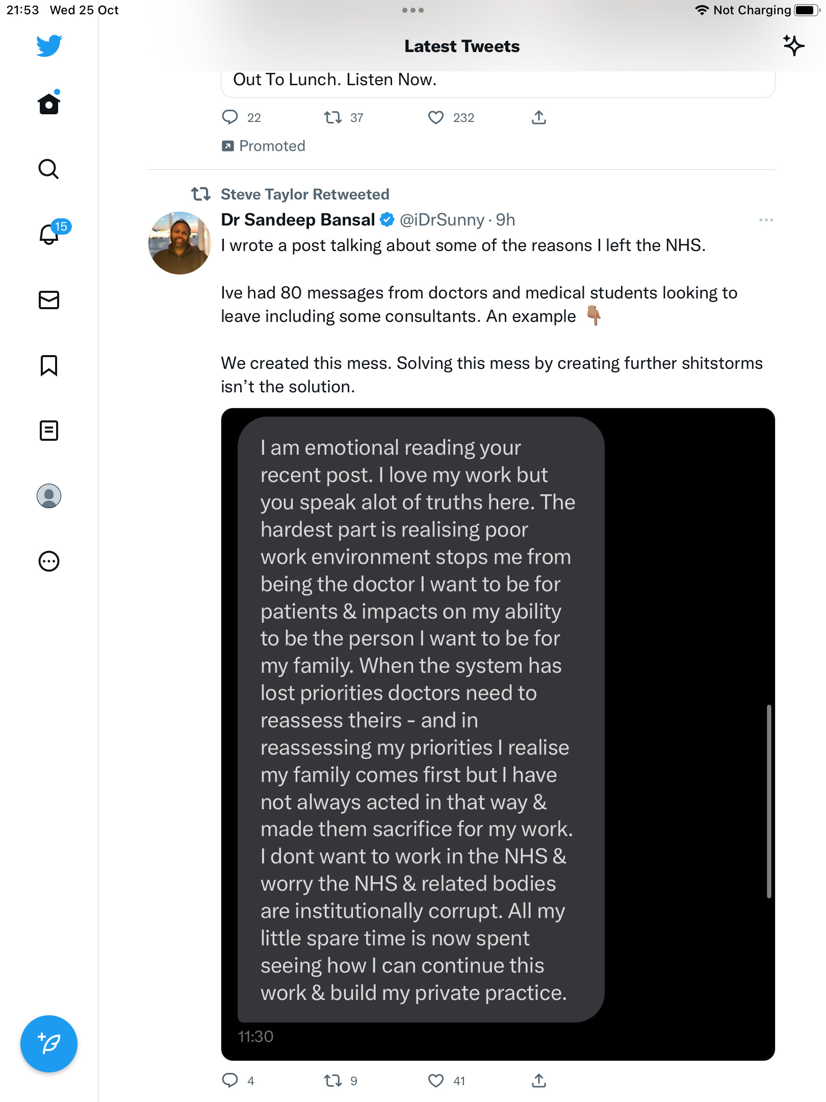Open Steve Taylor Retweeted link

(x=305, y=194)
